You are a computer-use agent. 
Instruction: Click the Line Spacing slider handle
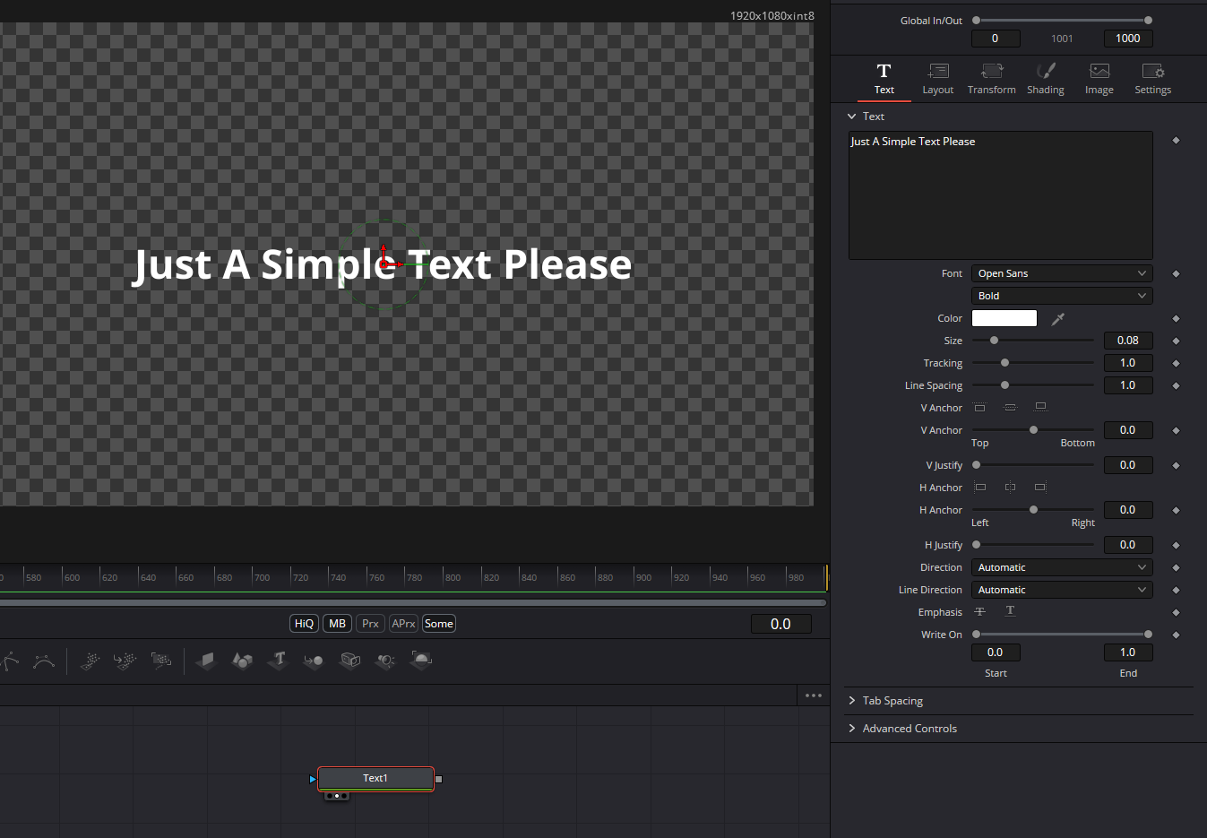1004,385
